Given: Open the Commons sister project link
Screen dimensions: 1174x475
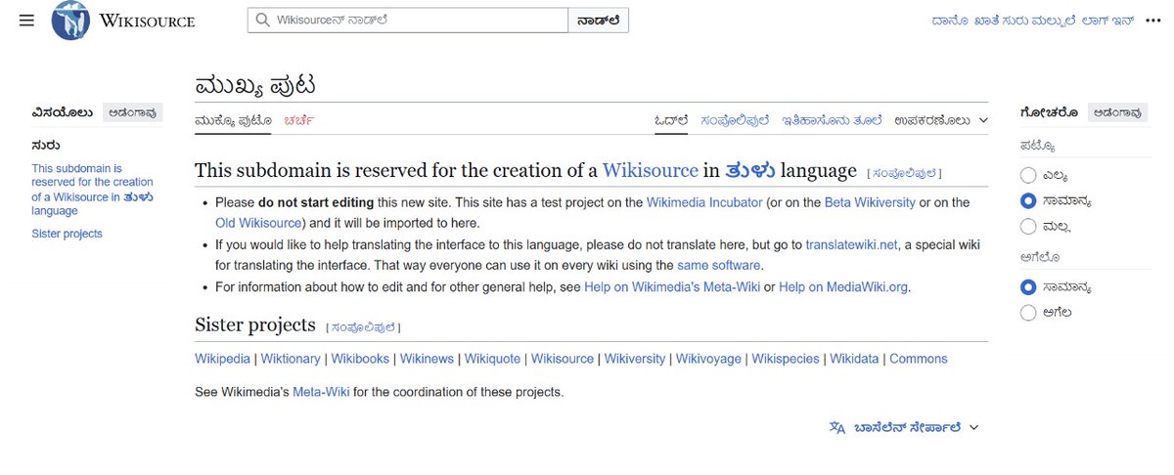Looking at the screenshot, I should 919,359.
